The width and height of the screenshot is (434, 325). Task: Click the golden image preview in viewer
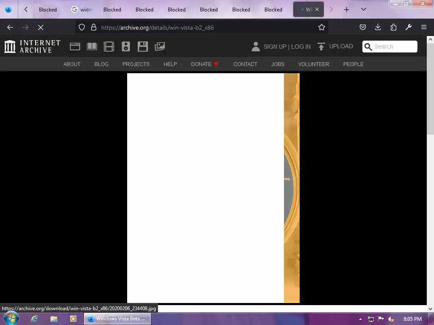coord(292,188)
